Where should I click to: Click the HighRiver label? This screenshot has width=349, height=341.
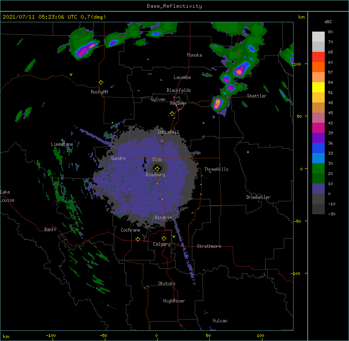[x=174, y=301]
